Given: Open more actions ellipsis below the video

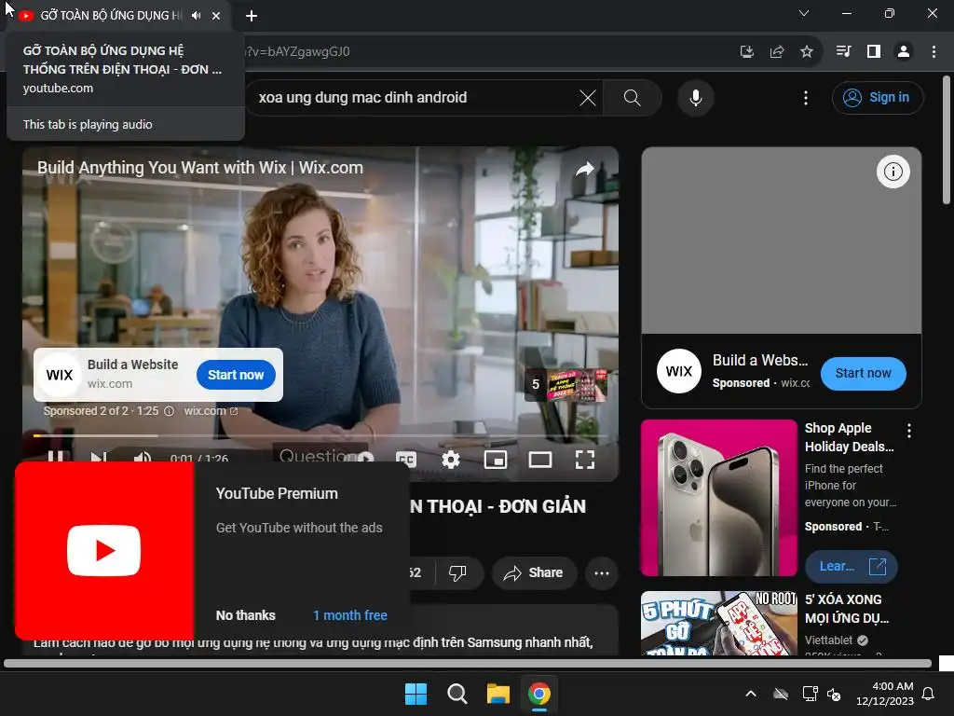Looking at the screenshot, I should click(602, 573).
